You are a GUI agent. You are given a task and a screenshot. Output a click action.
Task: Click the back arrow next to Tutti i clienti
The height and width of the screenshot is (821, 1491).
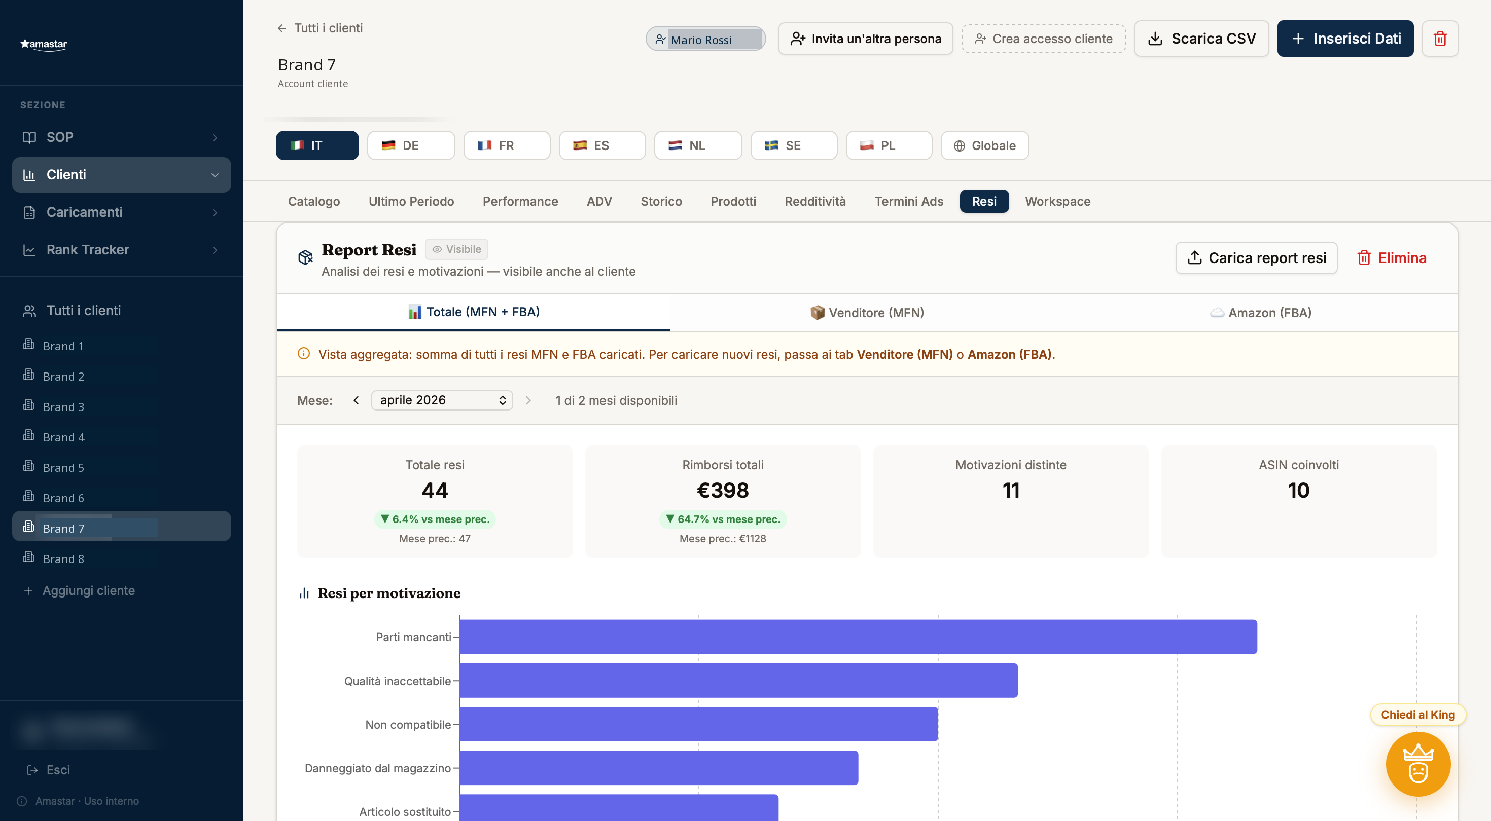pos(281,28)
